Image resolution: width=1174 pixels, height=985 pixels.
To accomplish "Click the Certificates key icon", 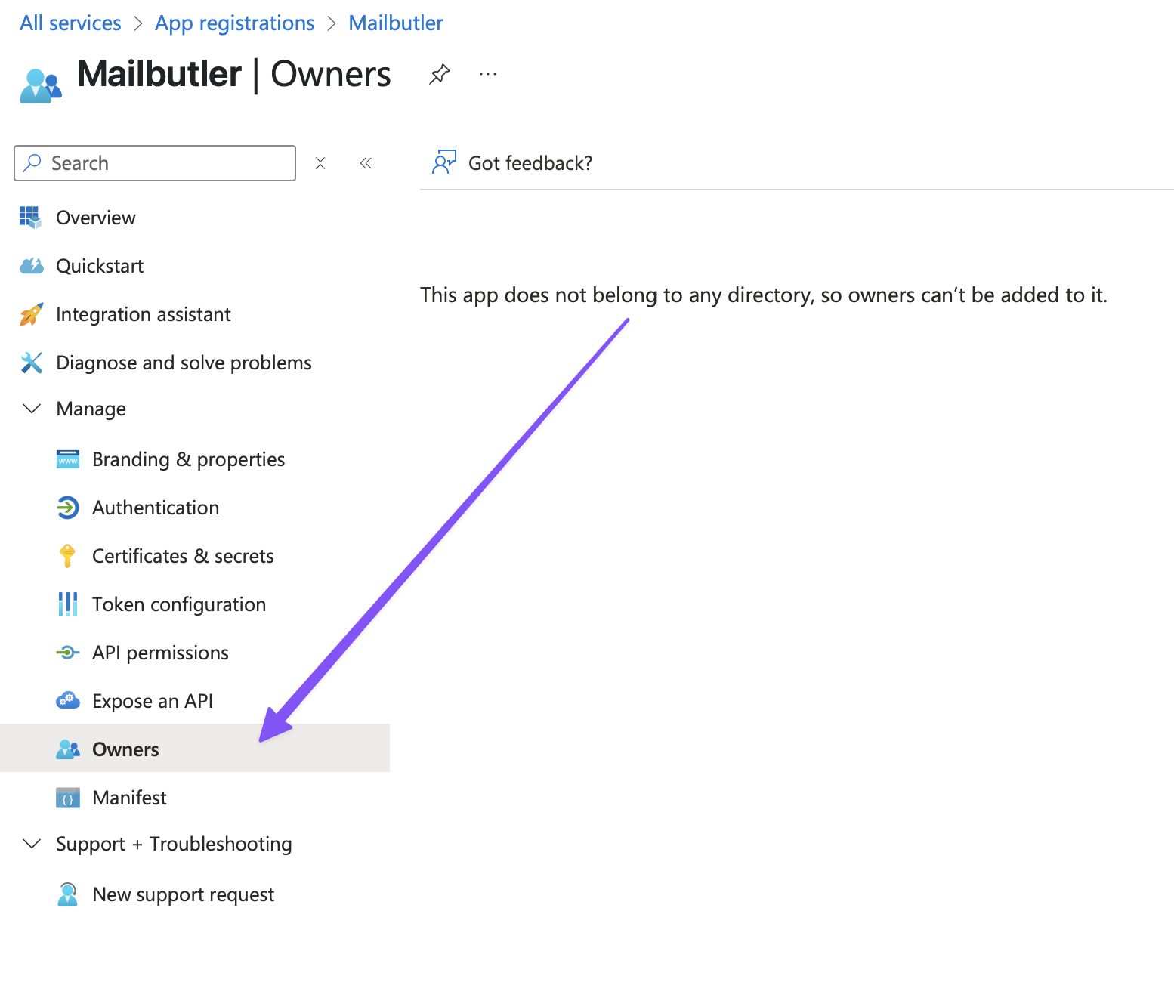I will pos(67,556).
